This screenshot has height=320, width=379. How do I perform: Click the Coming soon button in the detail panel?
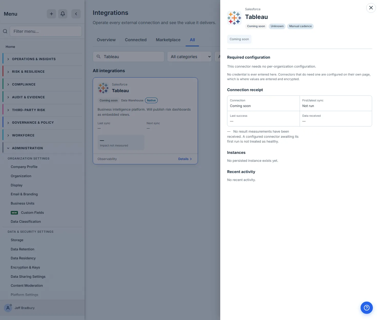click(239, 39)
